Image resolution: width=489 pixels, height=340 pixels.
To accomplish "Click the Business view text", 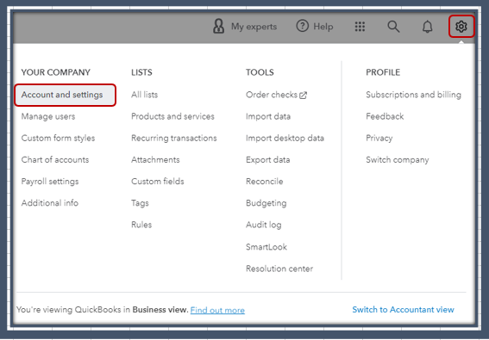I will point(160,310).
